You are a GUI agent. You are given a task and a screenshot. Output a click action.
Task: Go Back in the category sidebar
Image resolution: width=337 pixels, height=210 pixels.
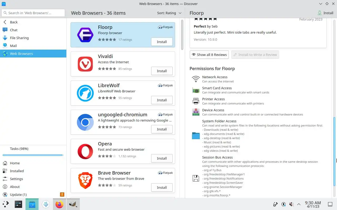pyautogui.click(x=33, y=22)
